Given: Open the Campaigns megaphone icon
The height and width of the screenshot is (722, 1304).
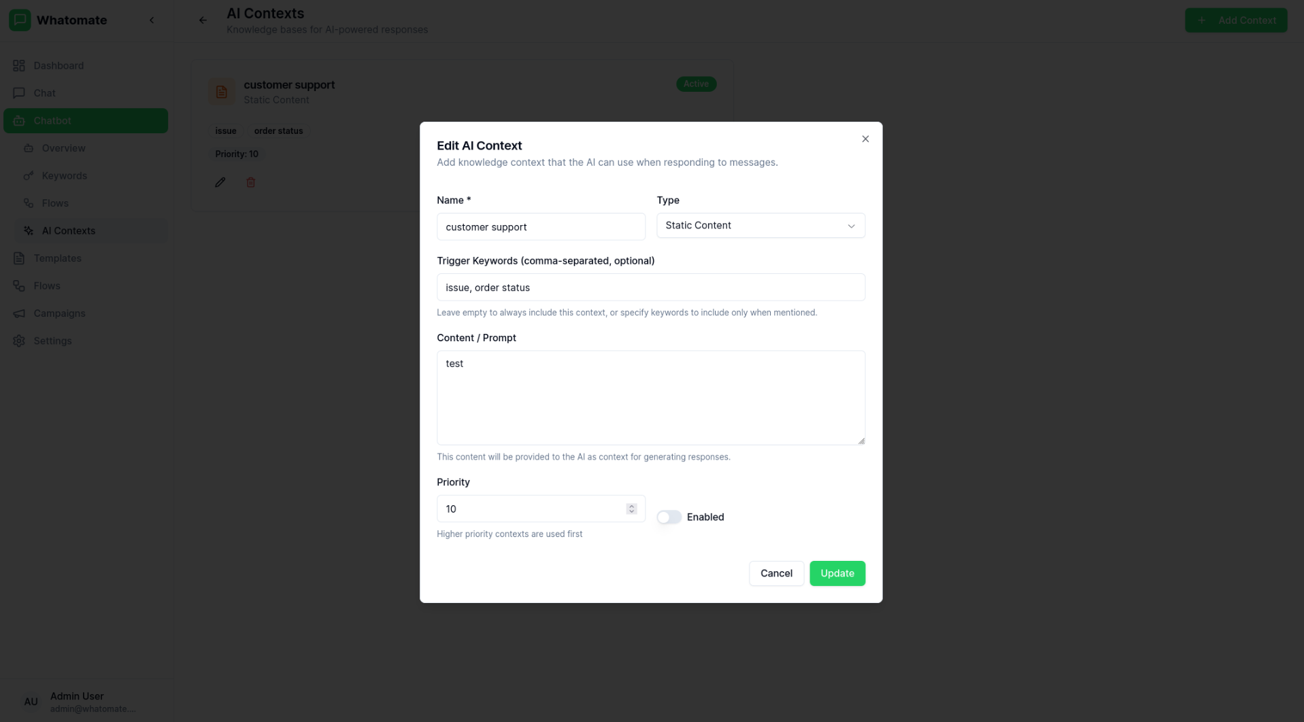Looking at the screenshot, I should click(x=19, y=313).
